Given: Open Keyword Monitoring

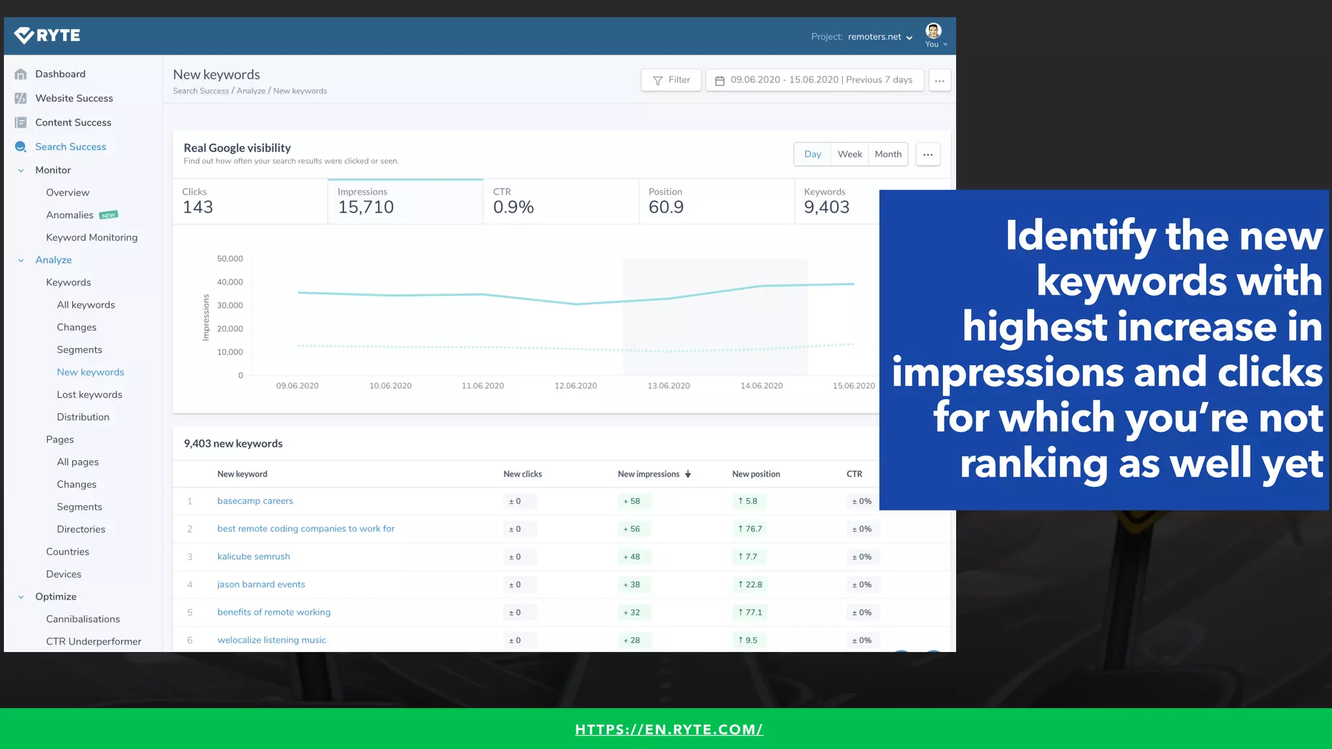Looking at the screenshot, I should 92,237.
